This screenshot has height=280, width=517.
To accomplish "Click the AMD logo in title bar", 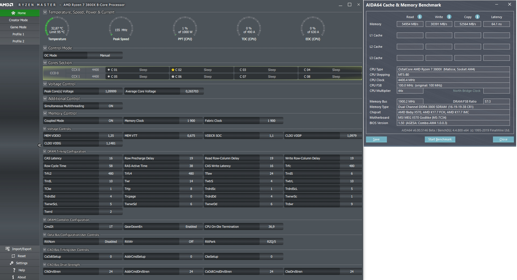I will pyautogui.click(x=7, y=5).
